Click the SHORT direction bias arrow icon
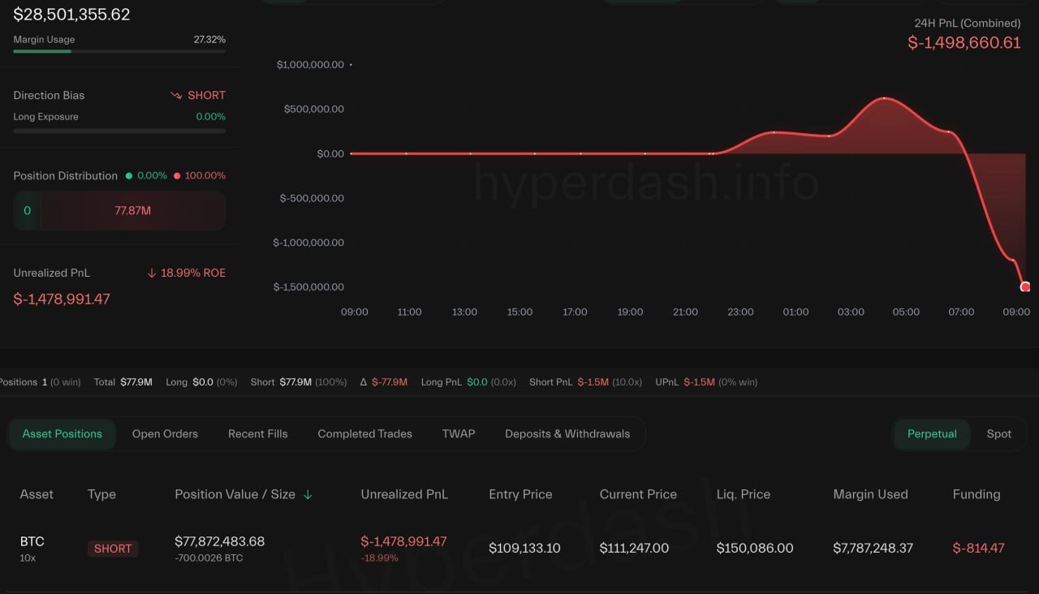Image resolution: width=1039 pixels, height=594 pixels. [176, 96]
